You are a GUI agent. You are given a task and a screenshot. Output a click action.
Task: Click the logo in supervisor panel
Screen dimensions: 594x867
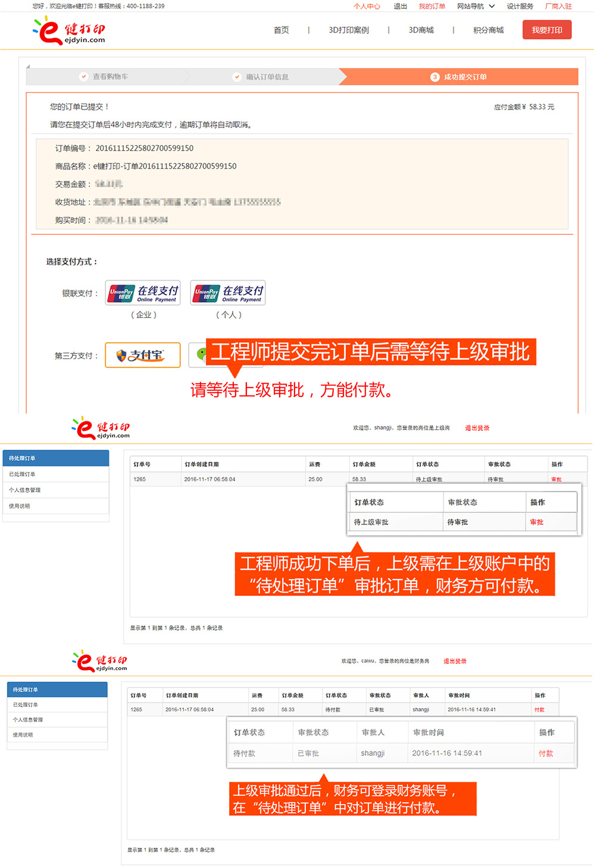pos(100,428)
